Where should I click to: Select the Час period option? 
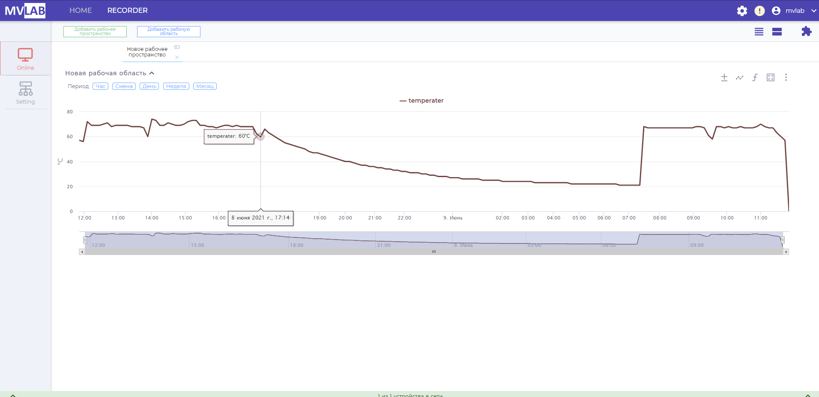tap(100, 86)
